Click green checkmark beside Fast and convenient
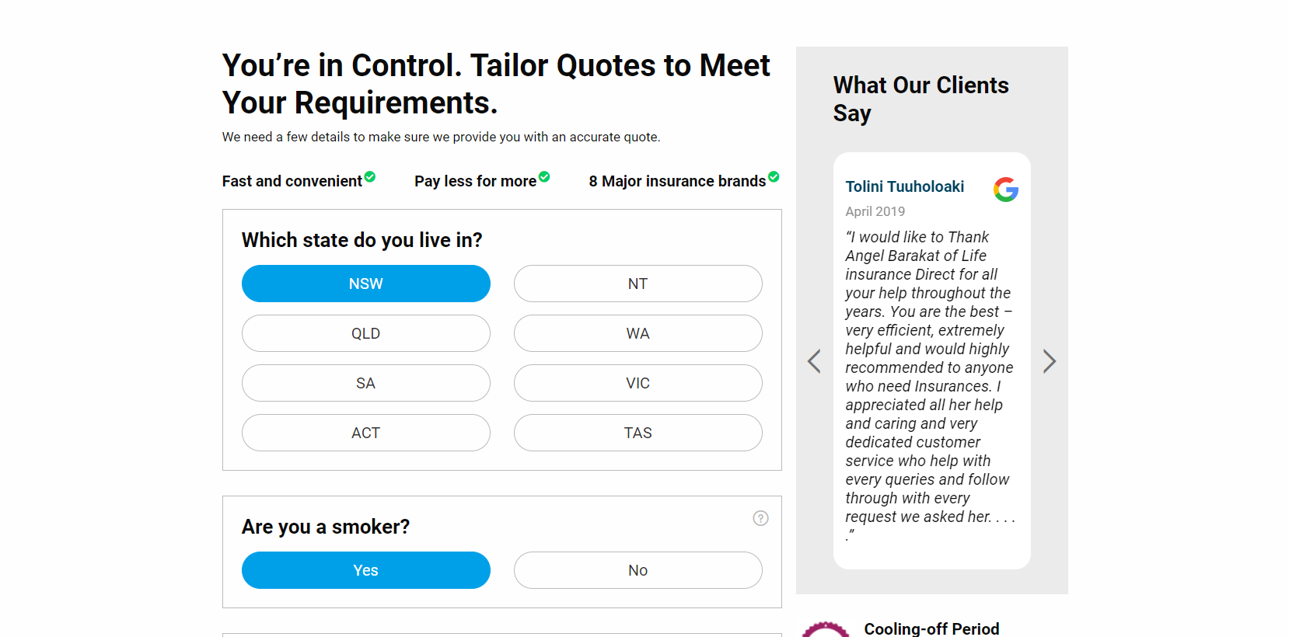The image size is (1289, 637). (x=370, y=176)
